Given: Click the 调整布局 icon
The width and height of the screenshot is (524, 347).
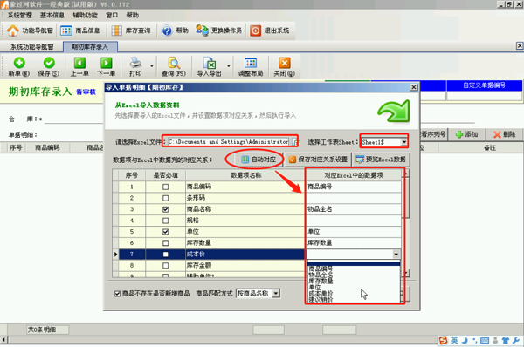Looking at the screenshot, I should coord(251,63).
